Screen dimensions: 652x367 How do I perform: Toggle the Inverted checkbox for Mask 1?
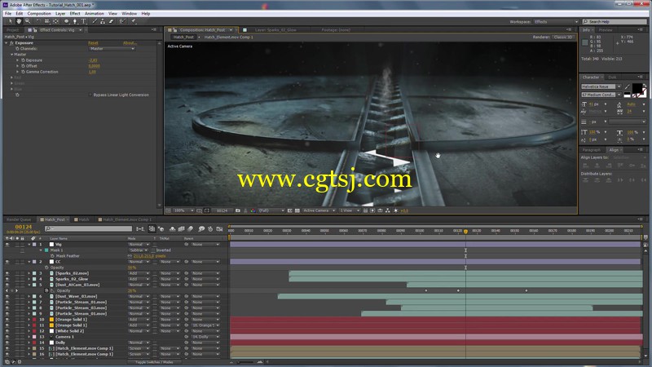coord(153,250)
